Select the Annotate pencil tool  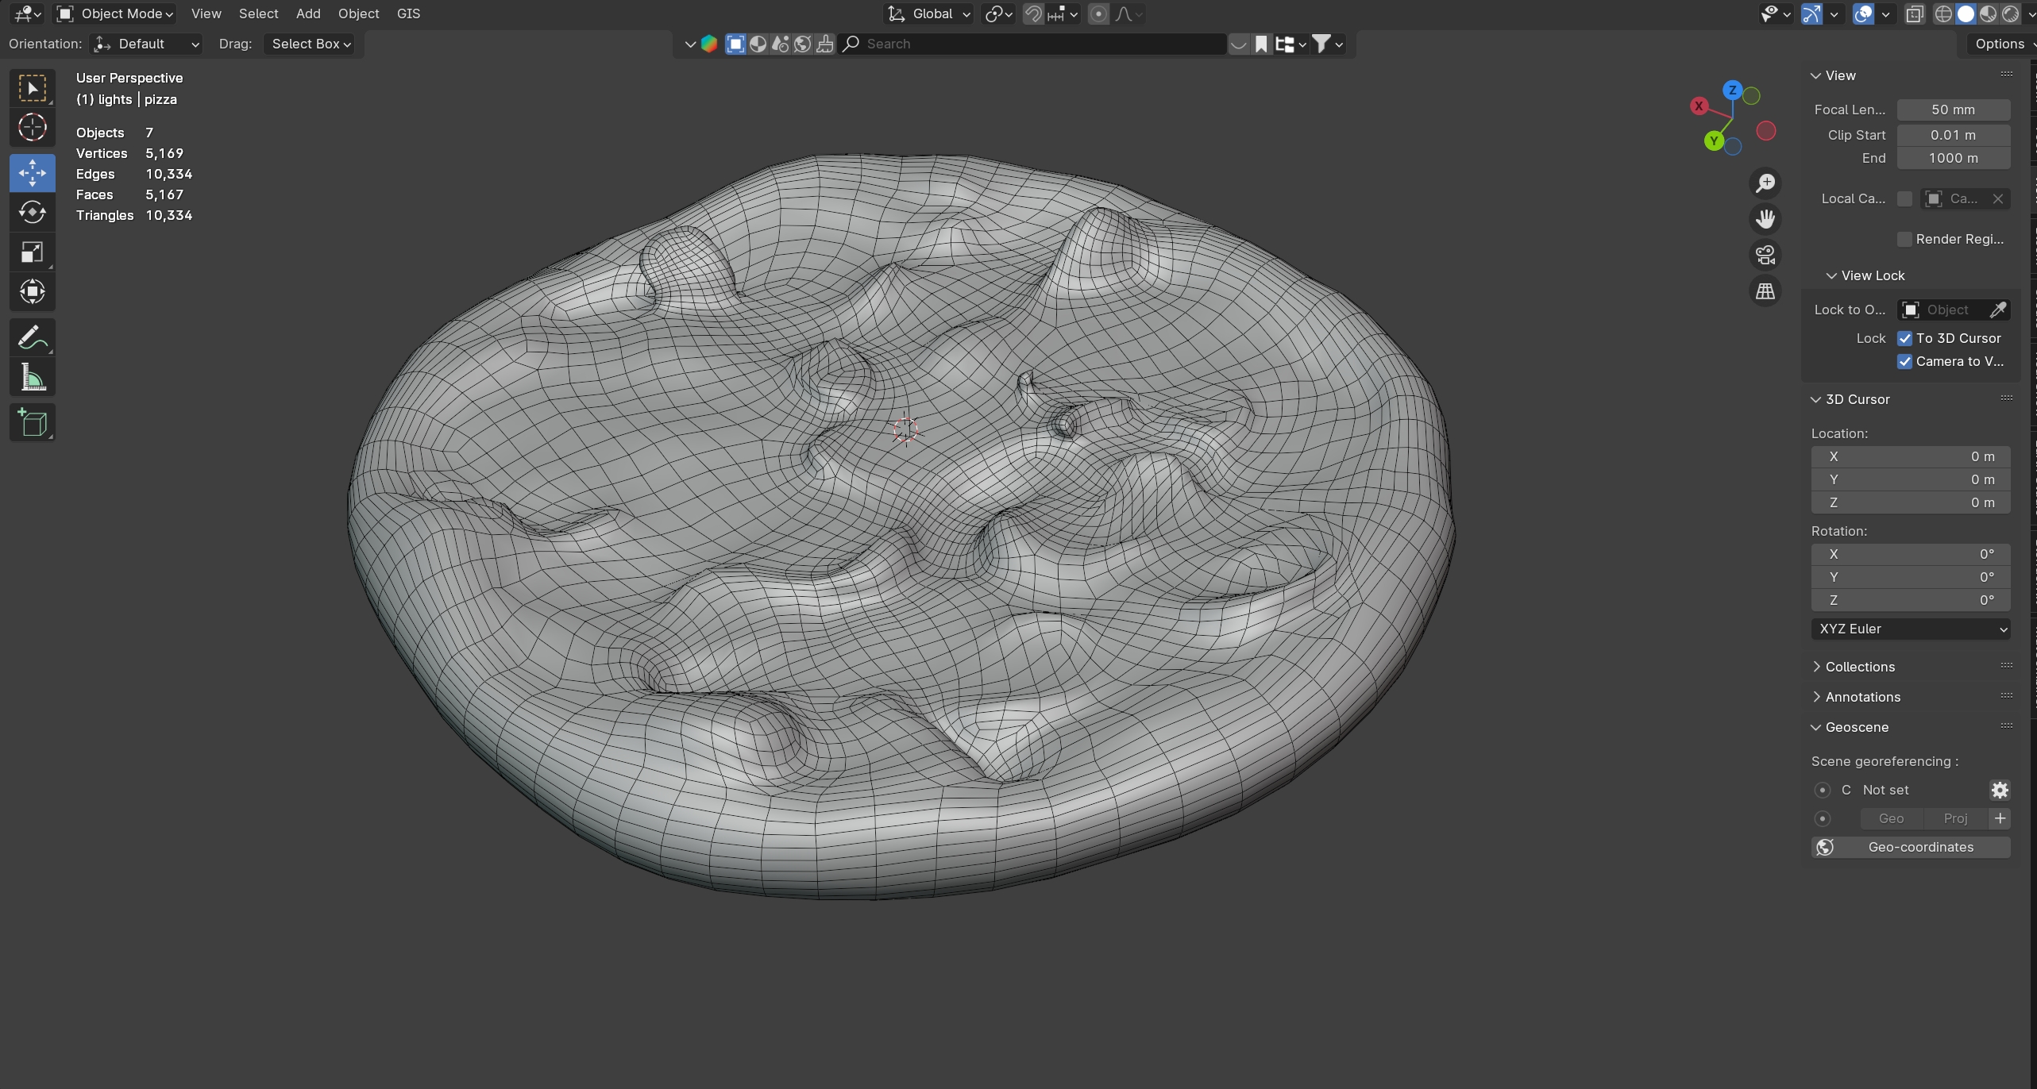point(32,338)
